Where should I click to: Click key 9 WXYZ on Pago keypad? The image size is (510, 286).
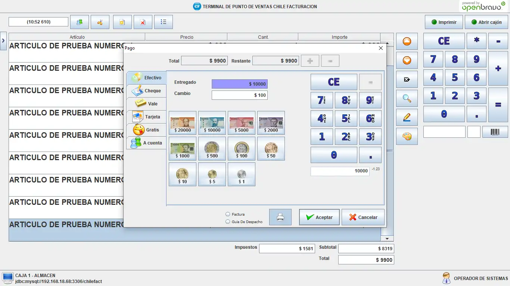pyautogui.click(x=370, y=100)
